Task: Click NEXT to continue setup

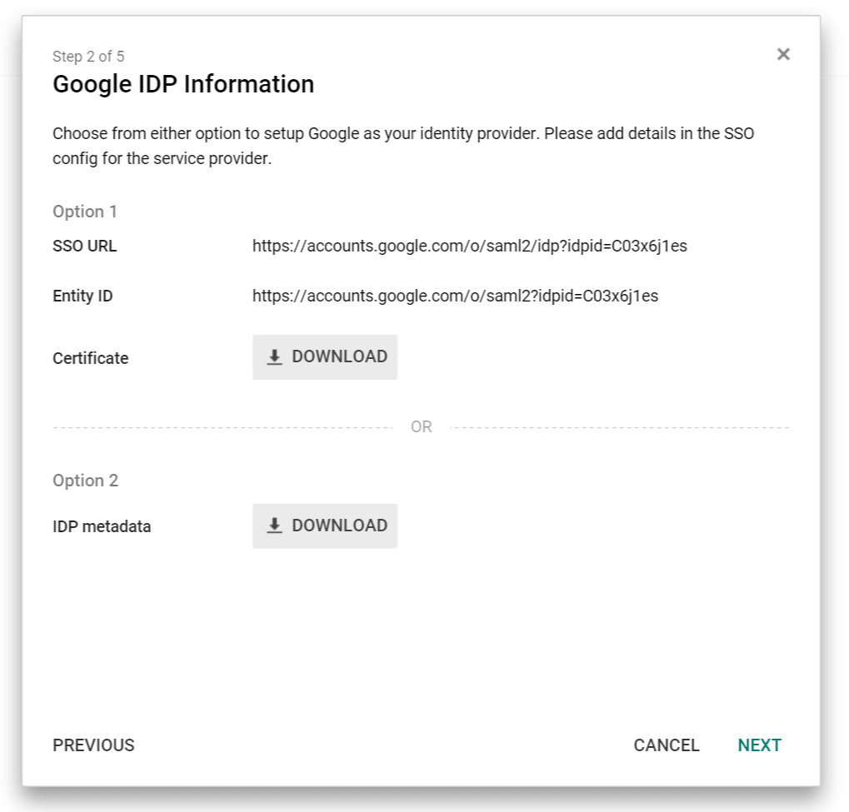Action: coord(759,745)
